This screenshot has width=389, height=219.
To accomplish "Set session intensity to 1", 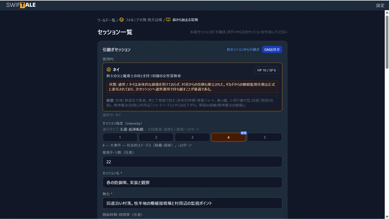I will 120,137.
